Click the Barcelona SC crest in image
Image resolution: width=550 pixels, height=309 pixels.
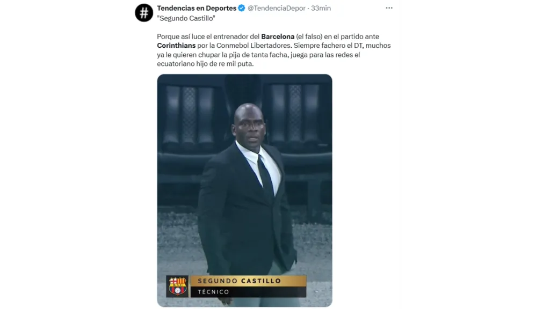click(177, 286)
